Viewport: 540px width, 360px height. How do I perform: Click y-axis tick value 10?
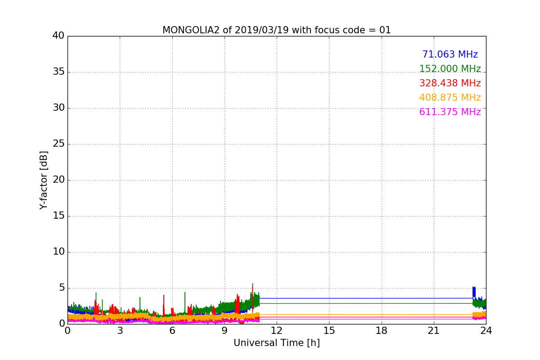click(58, 252)
